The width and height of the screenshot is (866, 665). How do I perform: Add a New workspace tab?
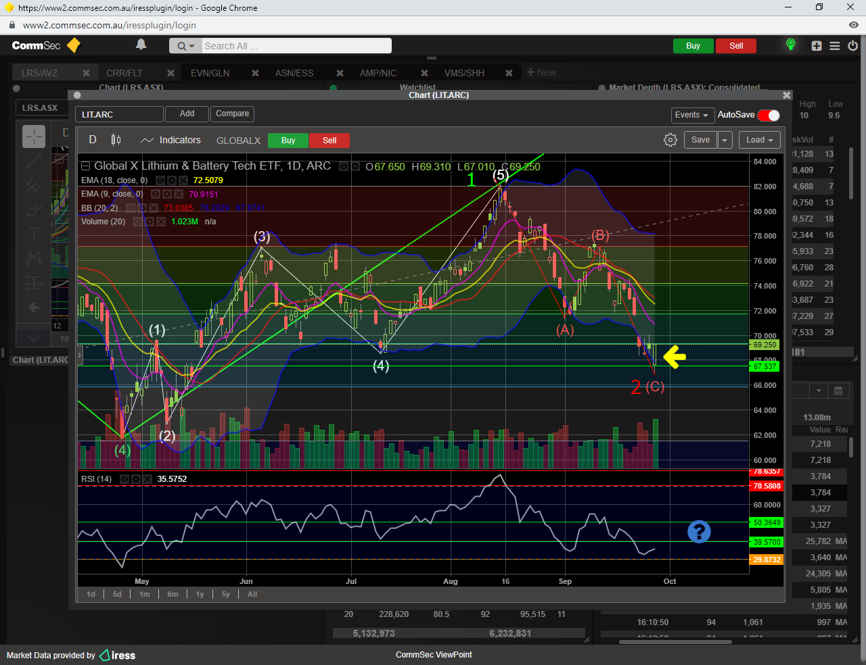[541, 72]
